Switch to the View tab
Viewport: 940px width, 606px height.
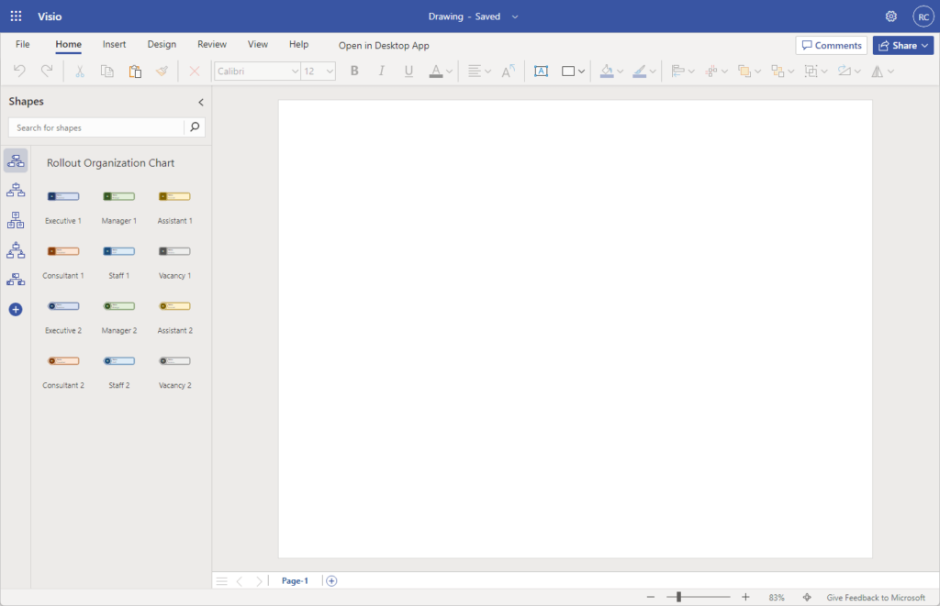pyautogui.click(x=258, y=44)
